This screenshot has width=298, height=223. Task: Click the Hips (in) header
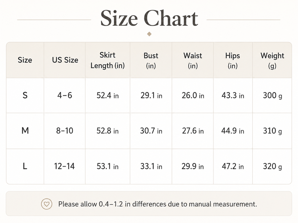coord(233,61)
